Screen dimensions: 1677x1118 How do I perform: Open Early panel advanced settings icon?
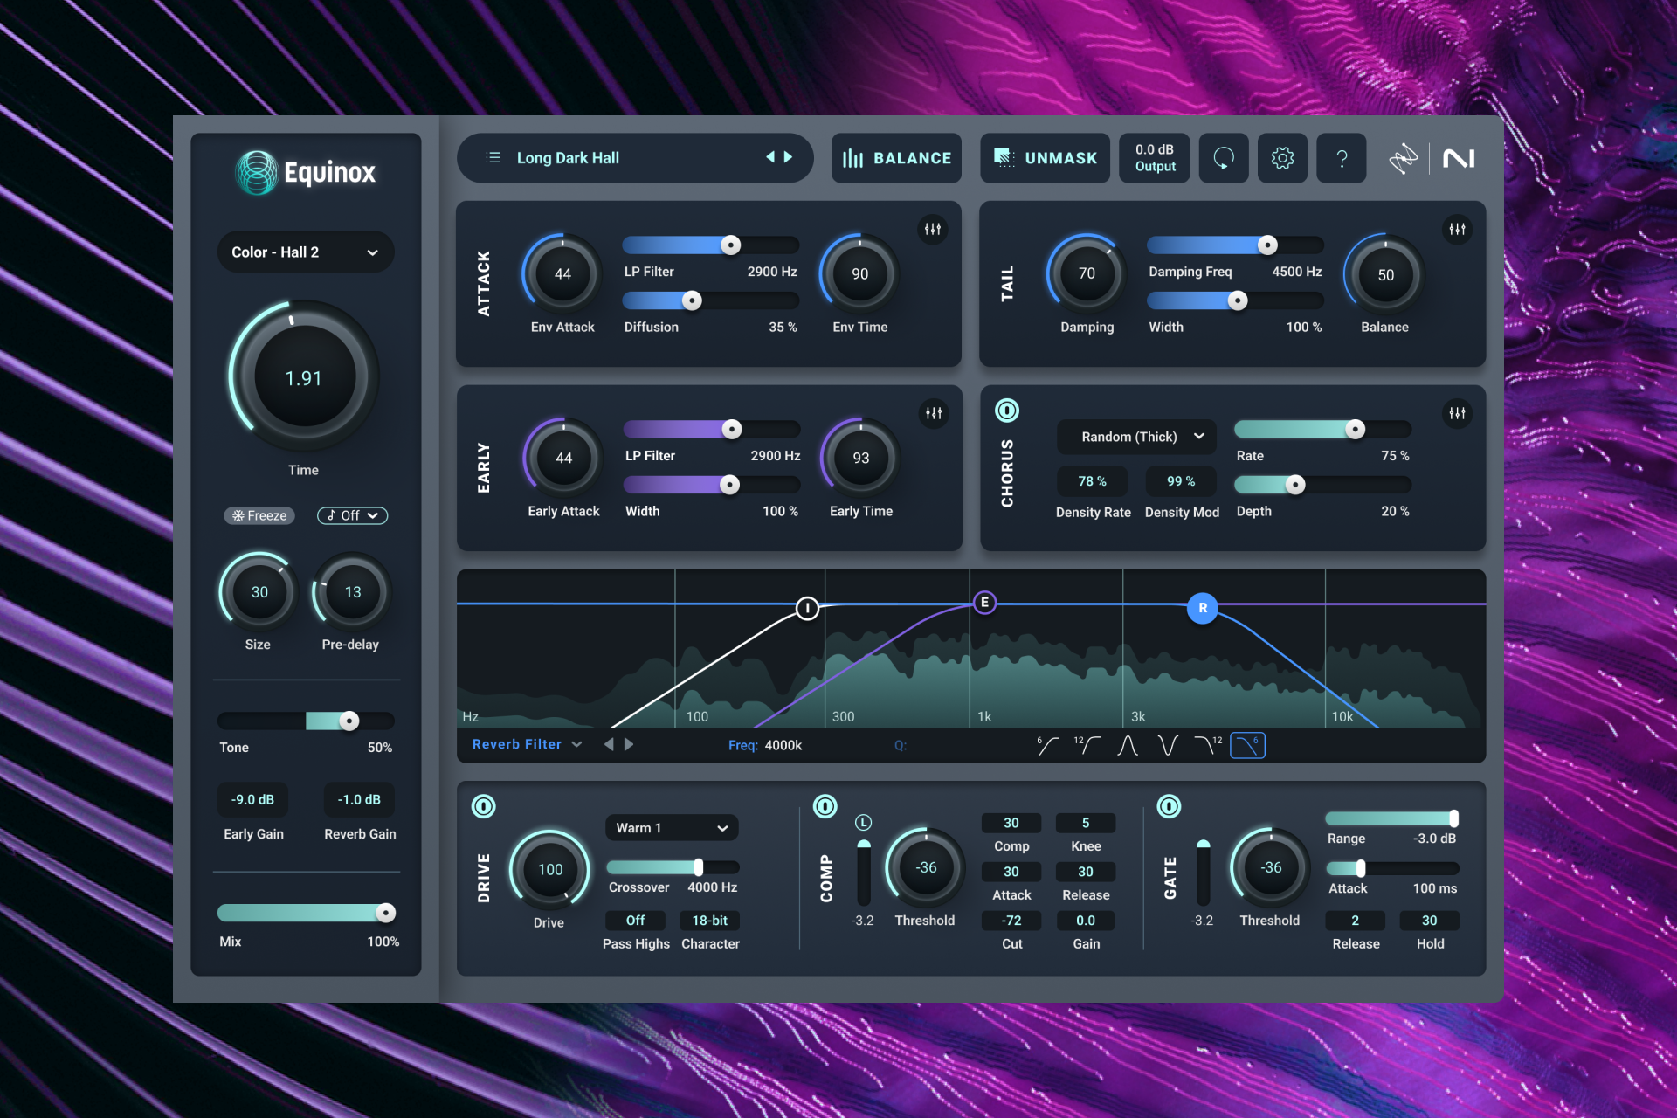(933, 413)
